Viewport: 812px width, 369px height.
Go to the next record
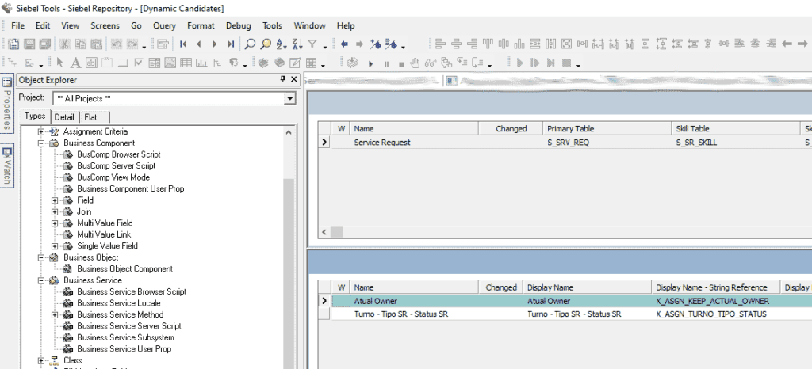pyautogui.click(x=215, y=44)
